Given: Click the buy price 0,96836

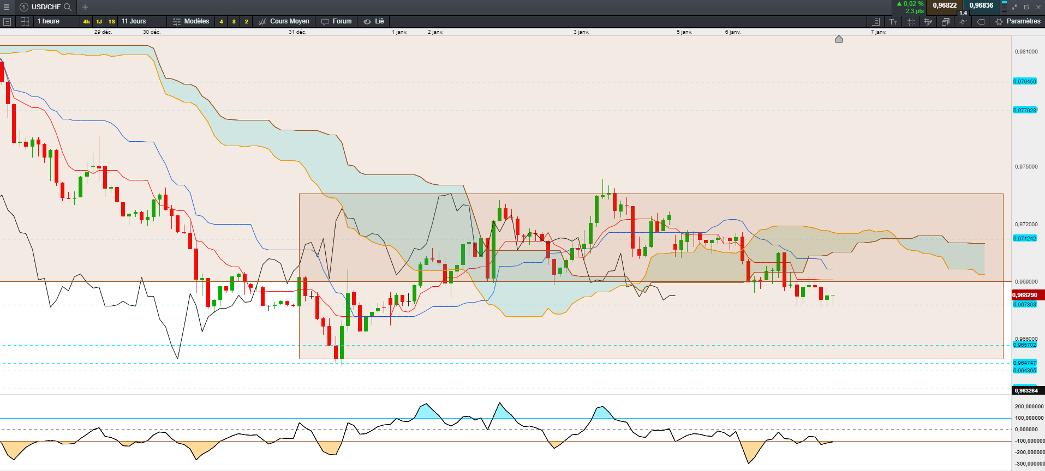Looking at the screenshot, I should pyautogui.click(x=981, y=5).
